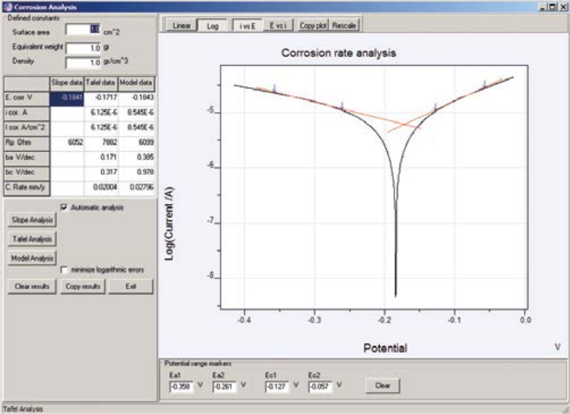570x414 pixels.
Task: Run the Slope Analysis
Action: pyautogui.click(x=31, y=220)
